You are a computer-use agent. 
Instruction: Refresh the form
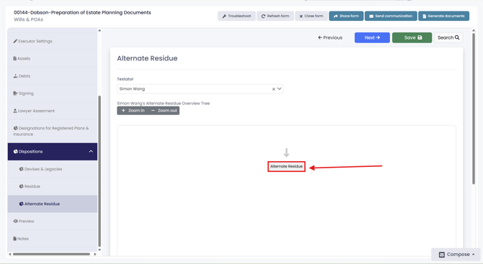click(x=275, y=16)
